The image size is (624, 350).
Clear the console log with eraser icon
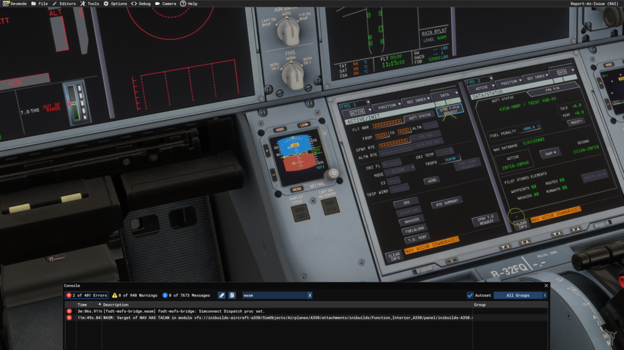pos(222,295)
